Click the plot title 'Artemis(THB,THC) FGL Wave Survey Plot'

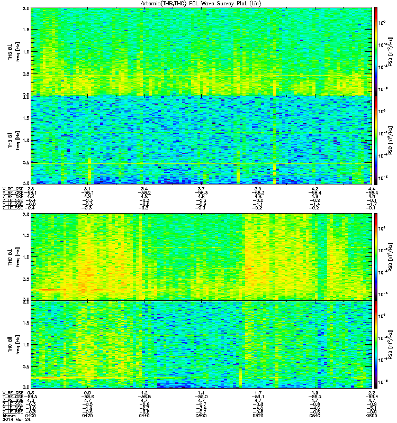click(201, 4)
